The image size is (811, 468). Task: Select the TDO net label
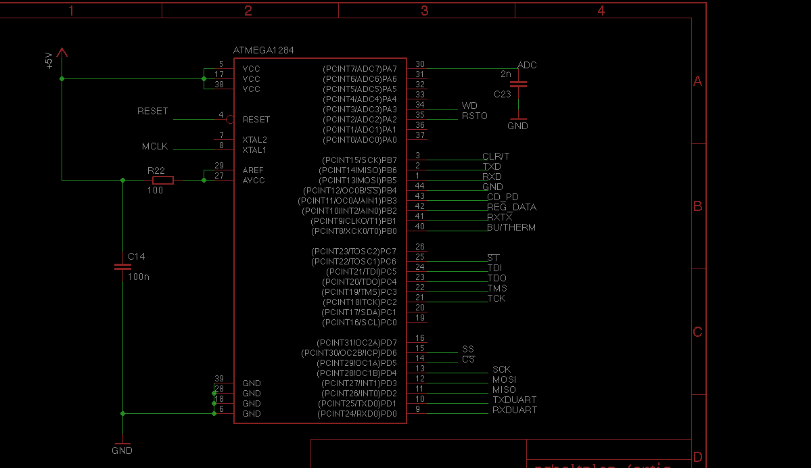(x=497, y=278)
